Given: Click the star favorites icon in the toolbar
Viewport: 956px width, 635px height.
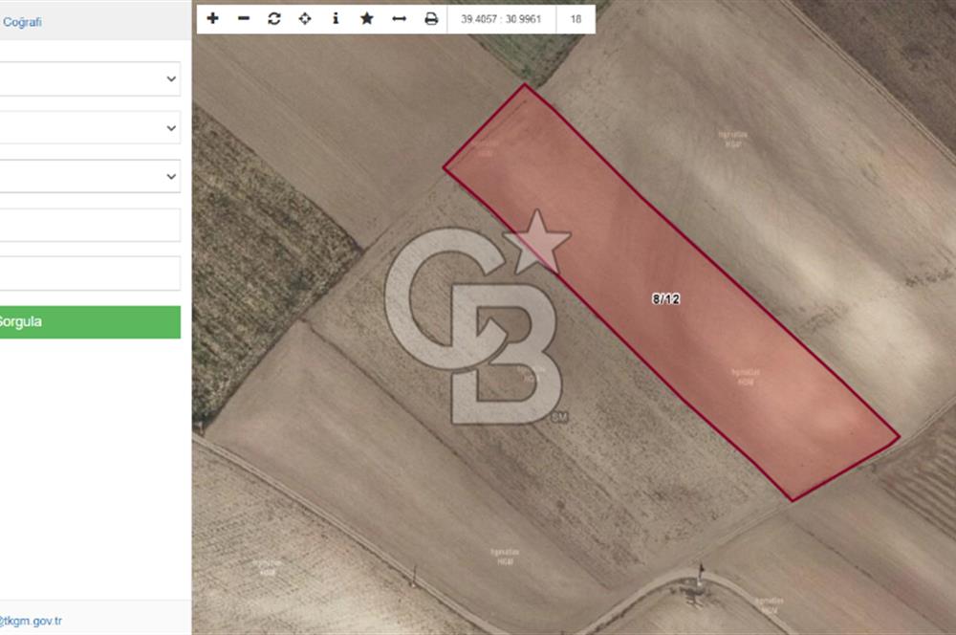Looking at the screenshot, I should (x=366, y=18).
